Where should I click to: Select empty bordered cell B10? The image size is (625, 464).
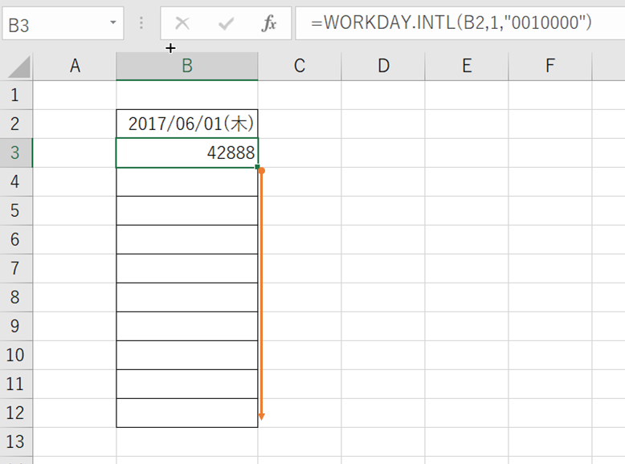point(187,355)
